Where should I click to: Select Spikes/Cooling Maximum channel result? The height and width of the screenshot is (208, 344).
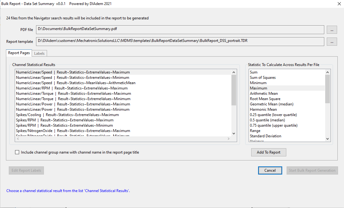tap(67, 115)
